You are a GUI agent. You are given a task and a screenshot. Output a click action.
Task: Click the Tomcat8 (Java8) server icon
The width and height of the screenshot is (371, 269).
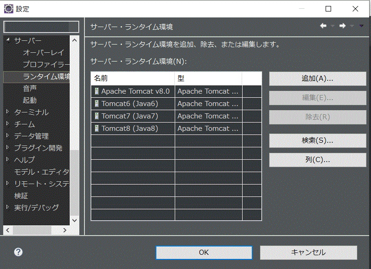click(x=96, y=128)
